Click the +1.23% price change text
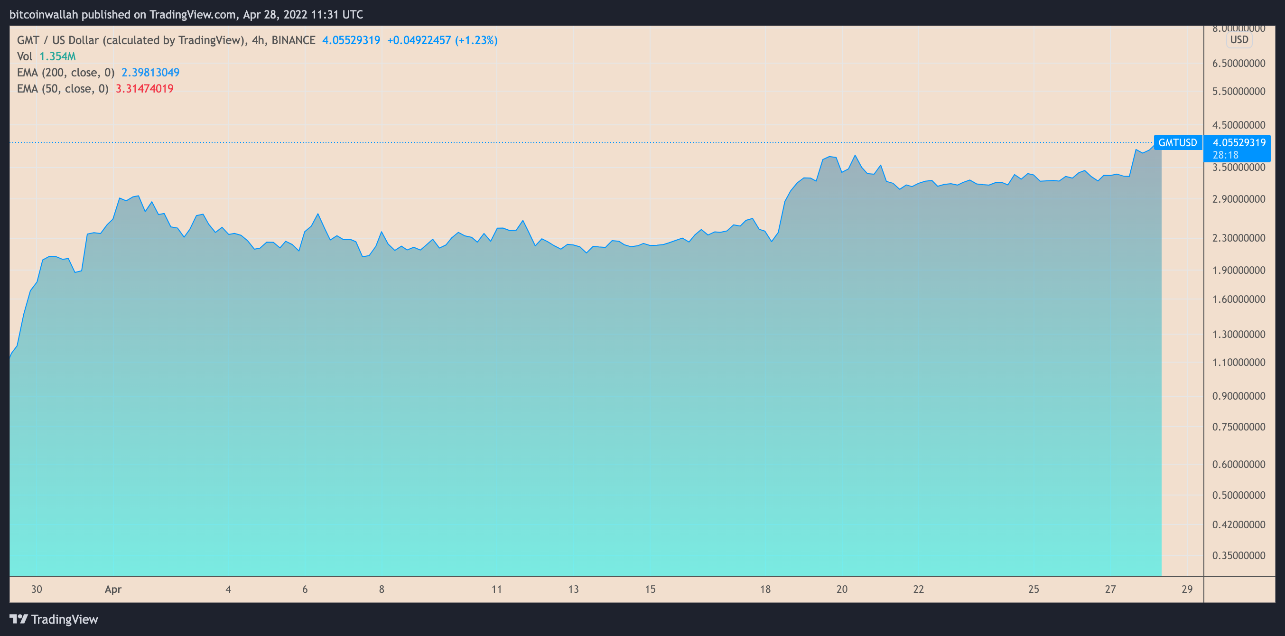This screenshot has height=636, width=1285. (476, 40)
